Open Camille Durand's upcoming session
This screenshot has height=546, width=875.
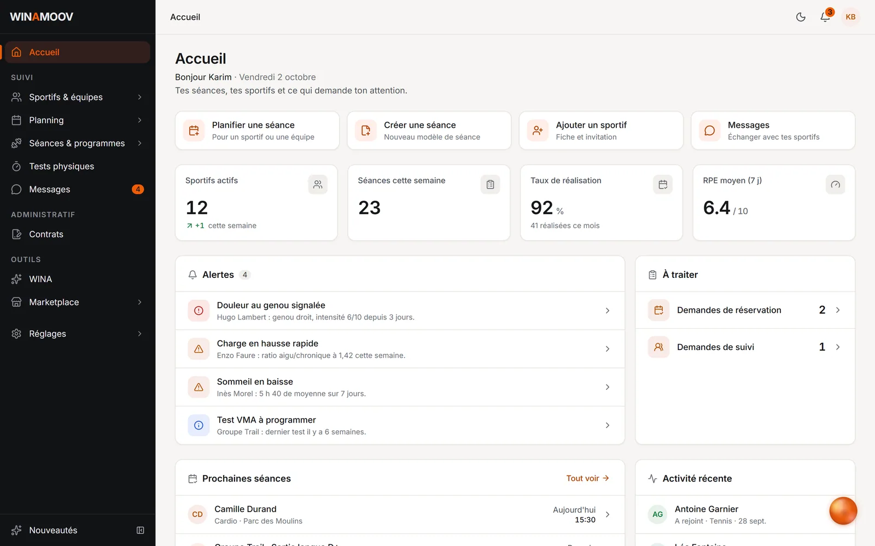click(400, 514)
